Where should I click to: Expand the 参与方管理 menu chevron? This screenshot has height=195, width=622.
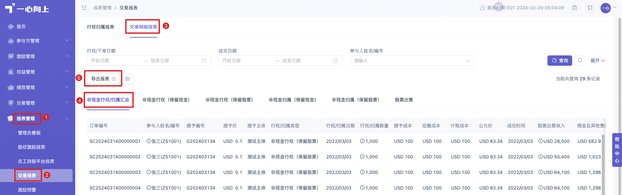[67, 40]
